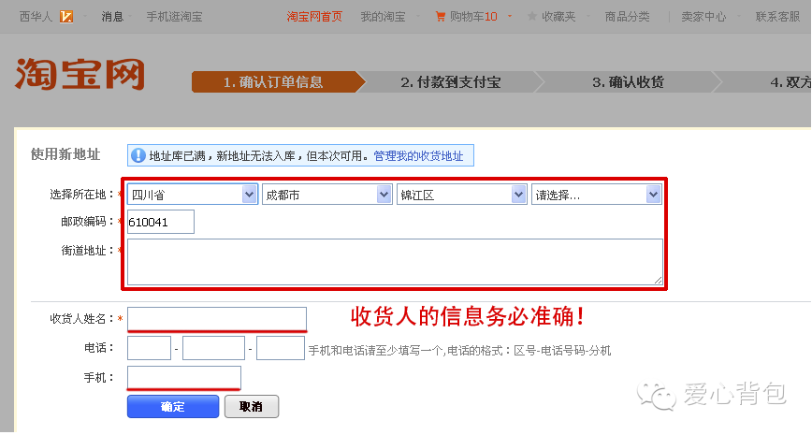The width and height of the screenshot is (812, 435).
Task: Open 淘宝网首页 link
Action: 314,17
